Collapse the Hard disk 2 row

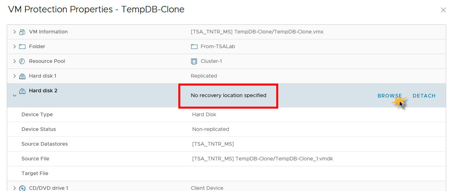tap(15, 95)
